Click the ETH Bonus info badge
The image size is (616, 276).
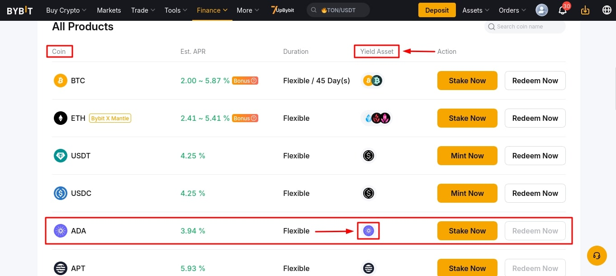pyautogui.click(x=245, y=118)
